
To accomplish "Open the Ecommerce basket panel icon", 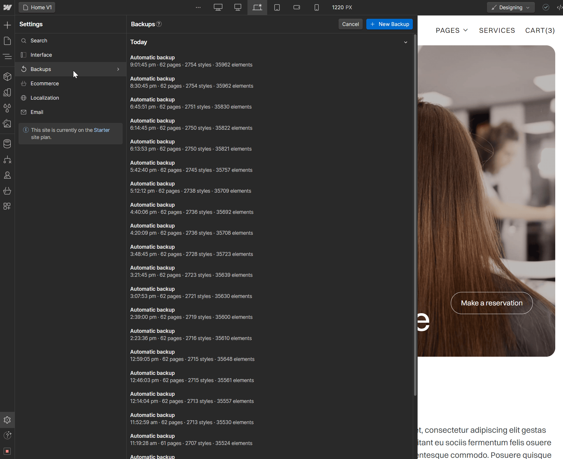I will [7, 191].
